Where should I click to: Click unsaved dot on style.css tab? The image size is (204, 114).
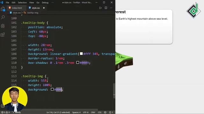click(44, 8)
